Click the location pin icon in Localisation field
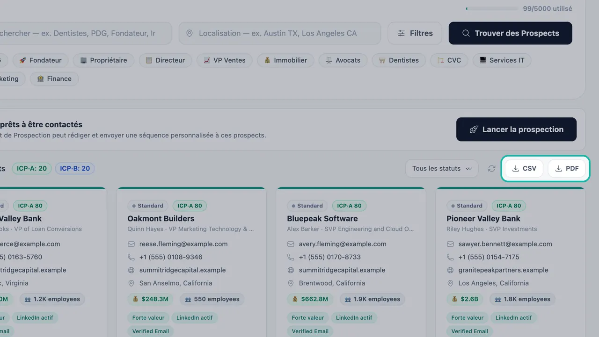 click(190, 34)
